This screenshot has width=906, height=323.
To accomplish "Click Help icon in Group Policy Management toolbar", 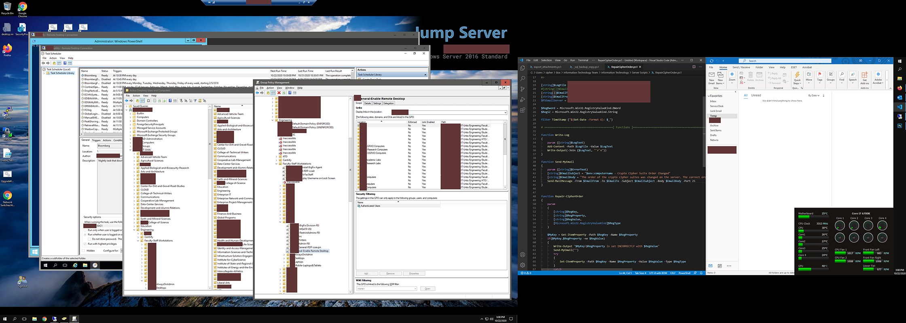I will (x=290, y=93).
